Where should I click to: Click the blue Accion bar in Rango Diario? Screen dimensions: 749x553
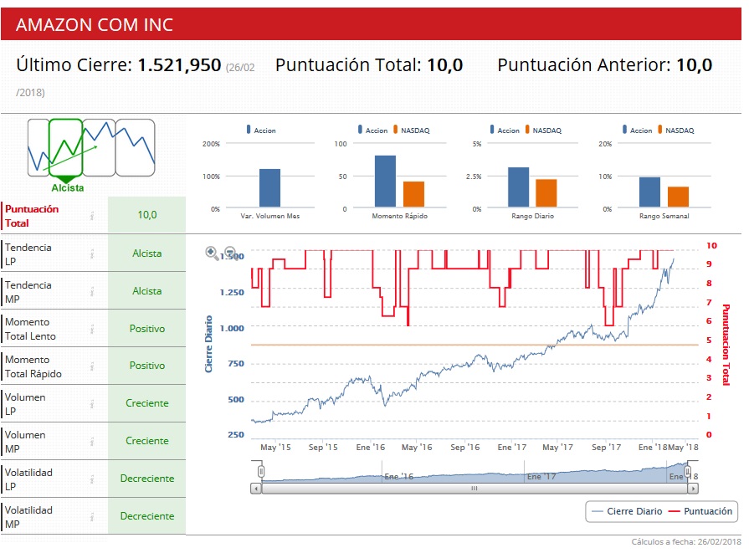point(518,187)
